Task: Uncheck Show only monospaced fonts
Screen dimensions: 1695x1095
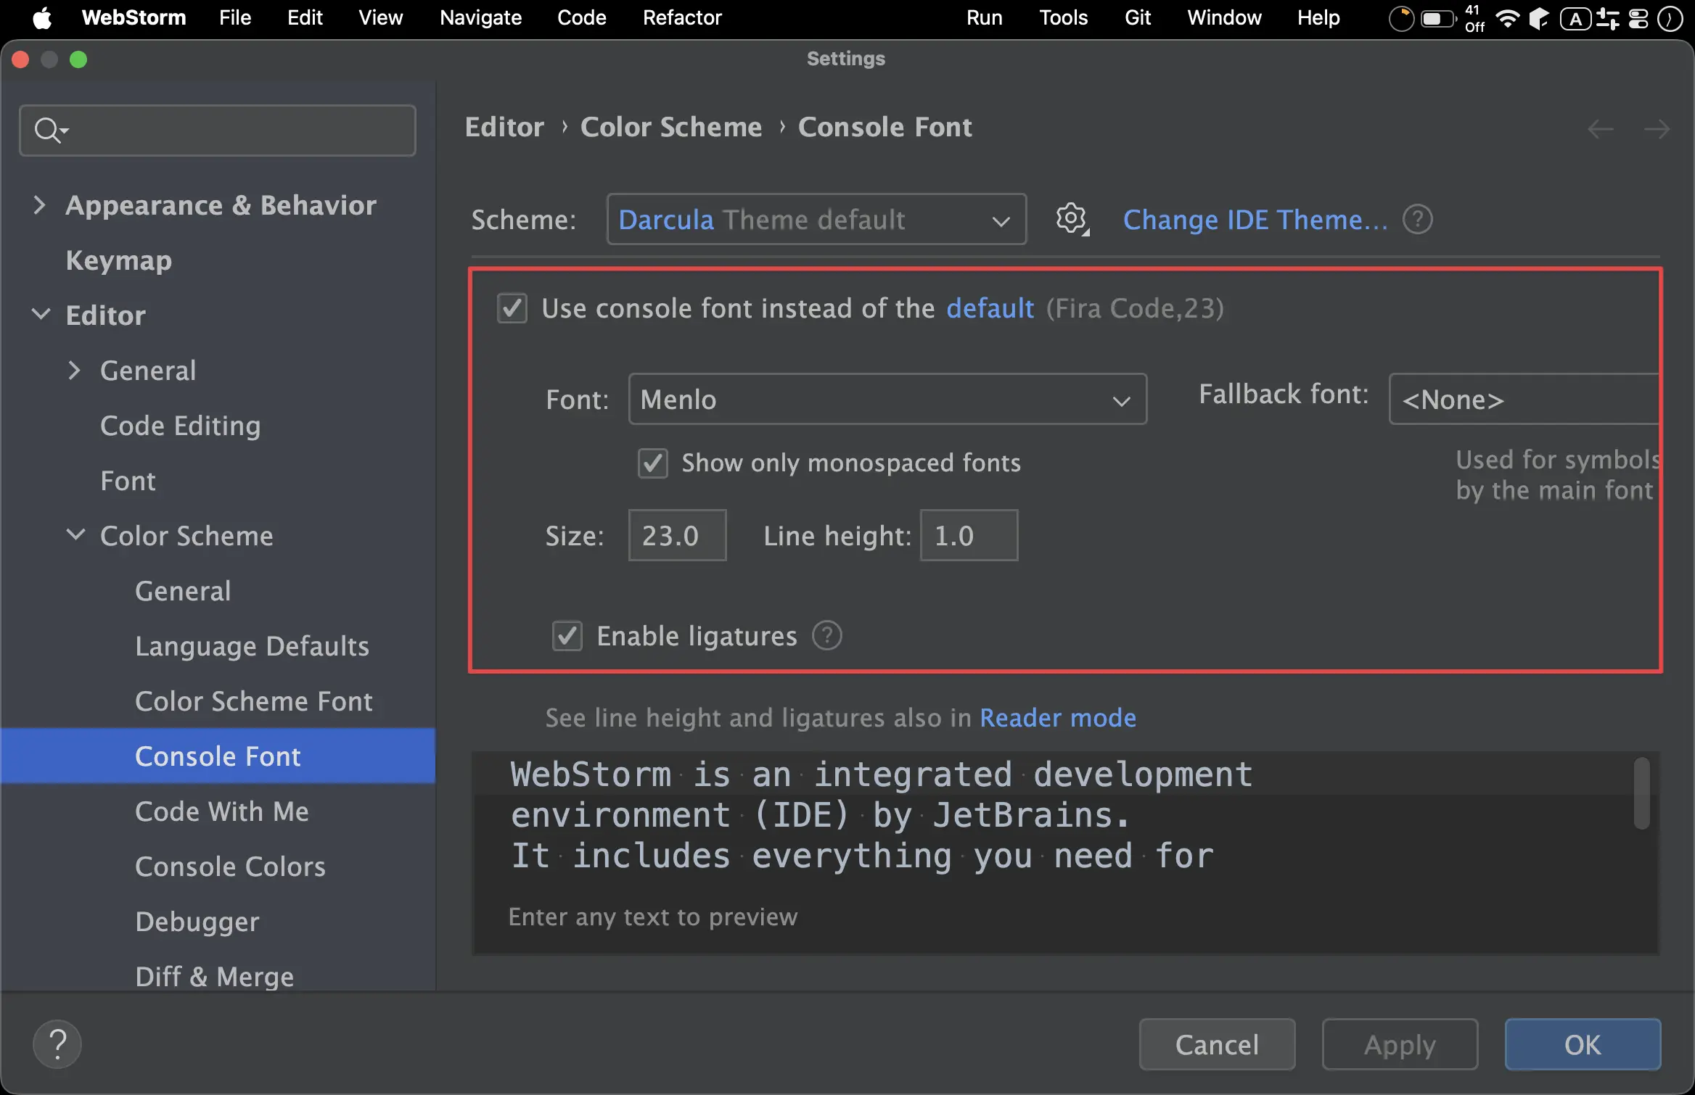Action: pos(653,463)
